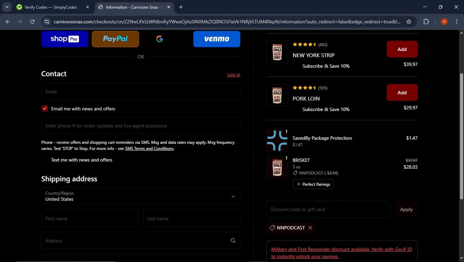Go back to previous page
The width and height of the screenshot is (464, 262).
(x=8, y=22)
